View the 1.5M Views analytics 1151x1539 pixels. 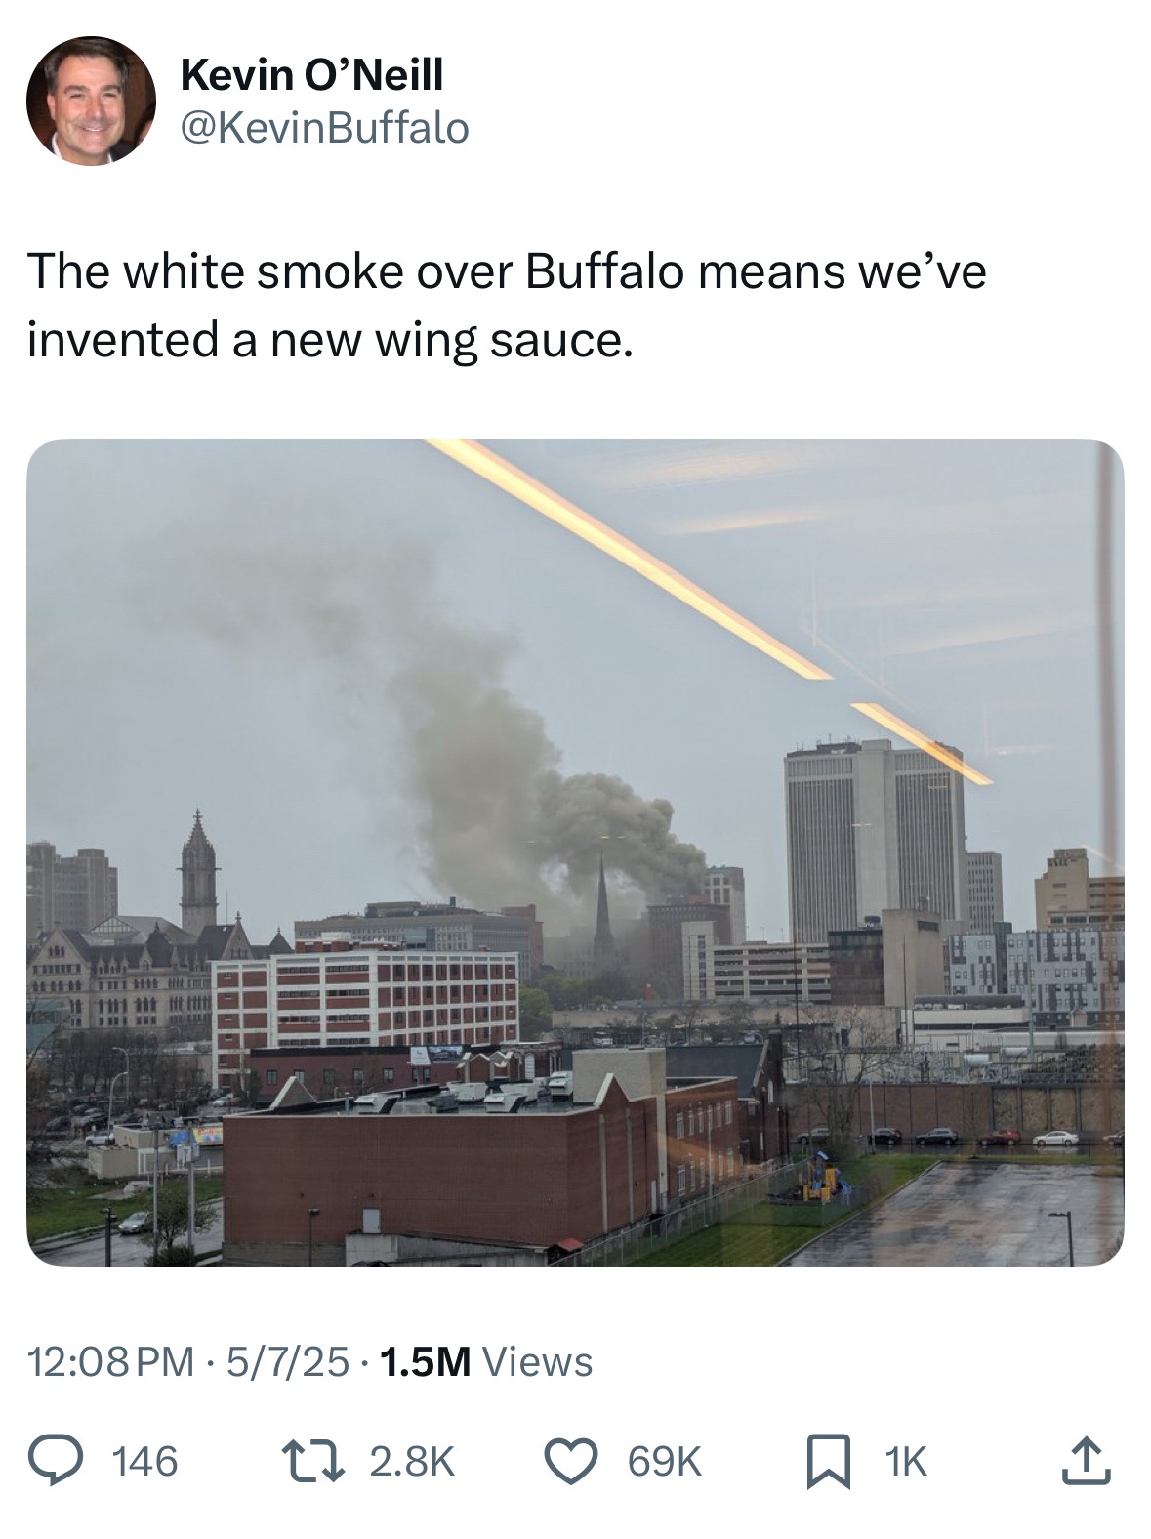(484, 1360)
